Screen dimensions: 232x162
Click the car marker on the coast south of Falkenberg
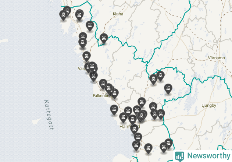[114, 110]
